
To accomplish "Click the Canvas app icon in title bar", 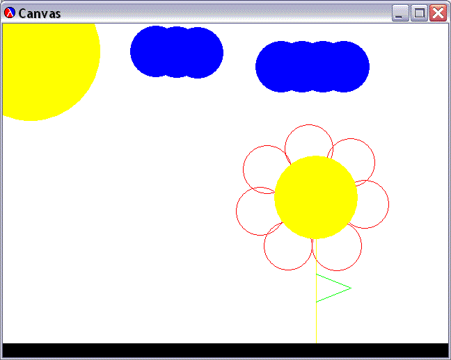I will click(x=10, y=13).
